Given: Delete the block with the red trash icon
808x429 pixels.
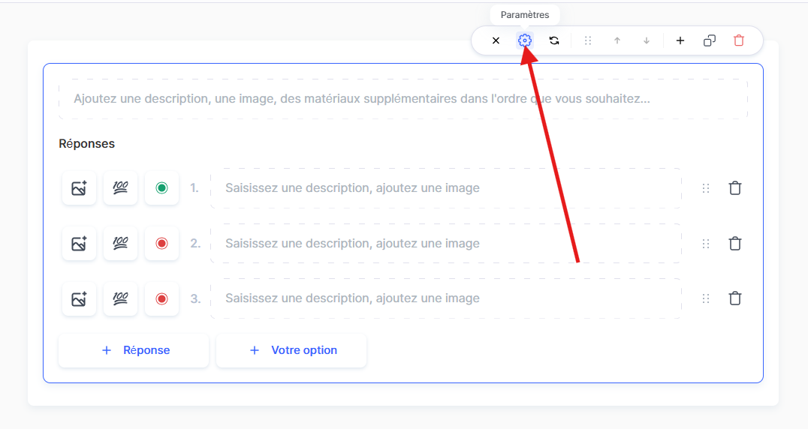Looking at the screenshot, I should coord(739,40).
